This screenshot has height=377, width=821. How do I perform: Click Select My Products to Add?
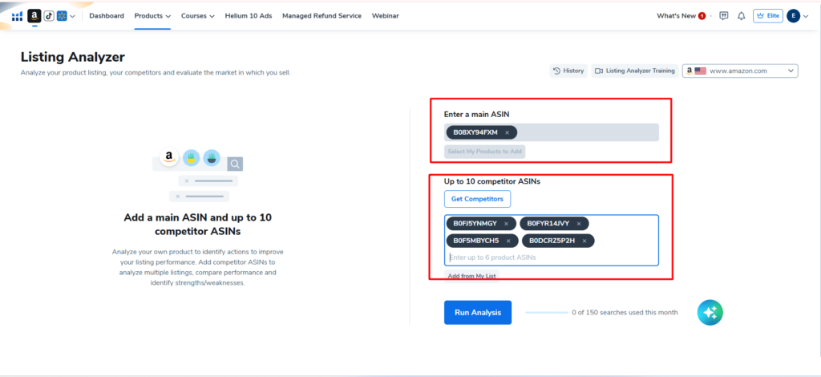485,152
